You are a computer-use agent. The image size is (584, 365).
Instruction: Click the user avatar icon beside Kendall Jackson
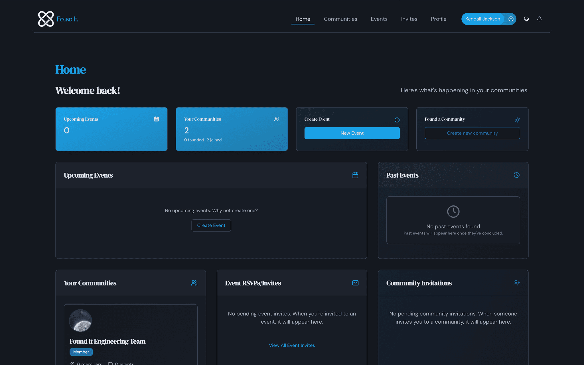click(x=511, y=19)
